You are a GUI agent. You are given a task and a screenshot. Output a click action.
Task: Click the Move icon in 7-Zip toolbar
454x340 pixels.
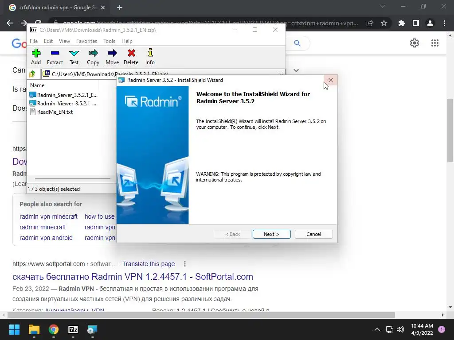coord(112,53)
